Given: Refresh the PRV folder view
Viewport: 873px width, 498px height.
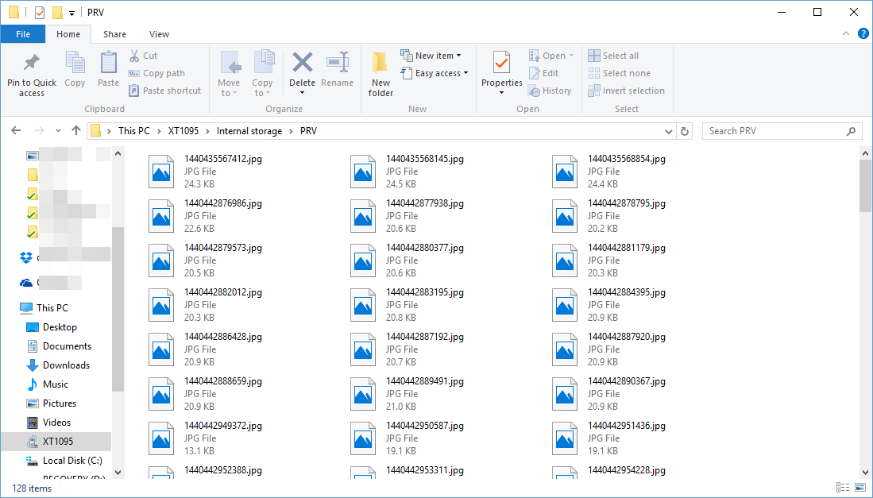Looking at the screenshot, I should 685,131.
